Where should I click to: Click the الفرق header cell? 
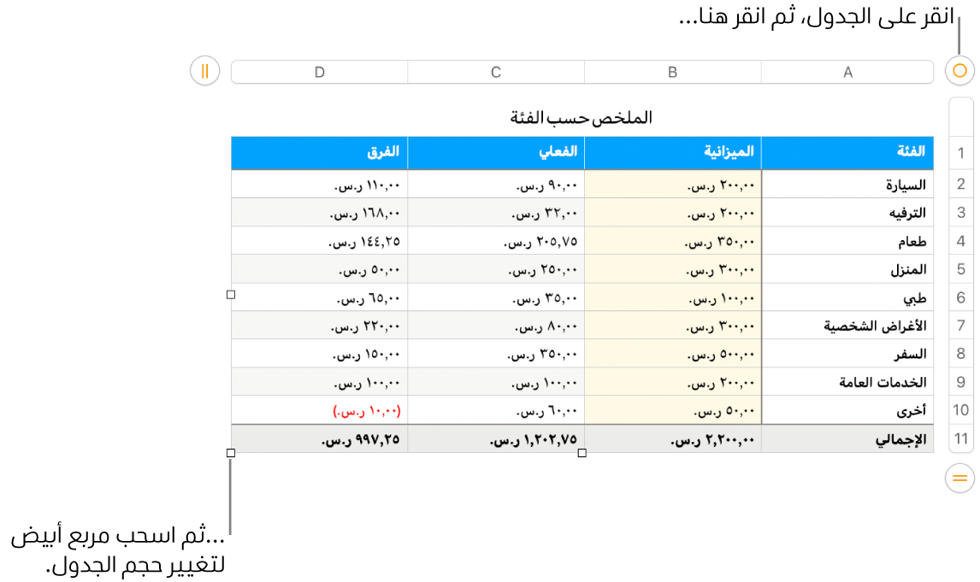(x=320, y=153)
